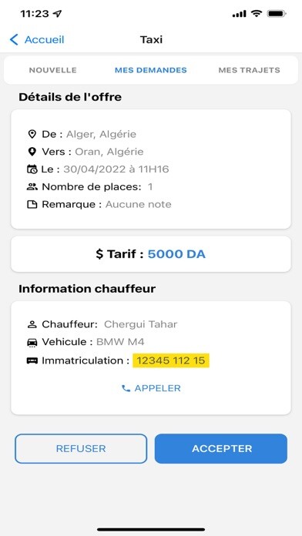Click the license plate icon beside Immatriculation
Image resolution: width=302 pixels, height=536 pixels.
coord(32,360)
